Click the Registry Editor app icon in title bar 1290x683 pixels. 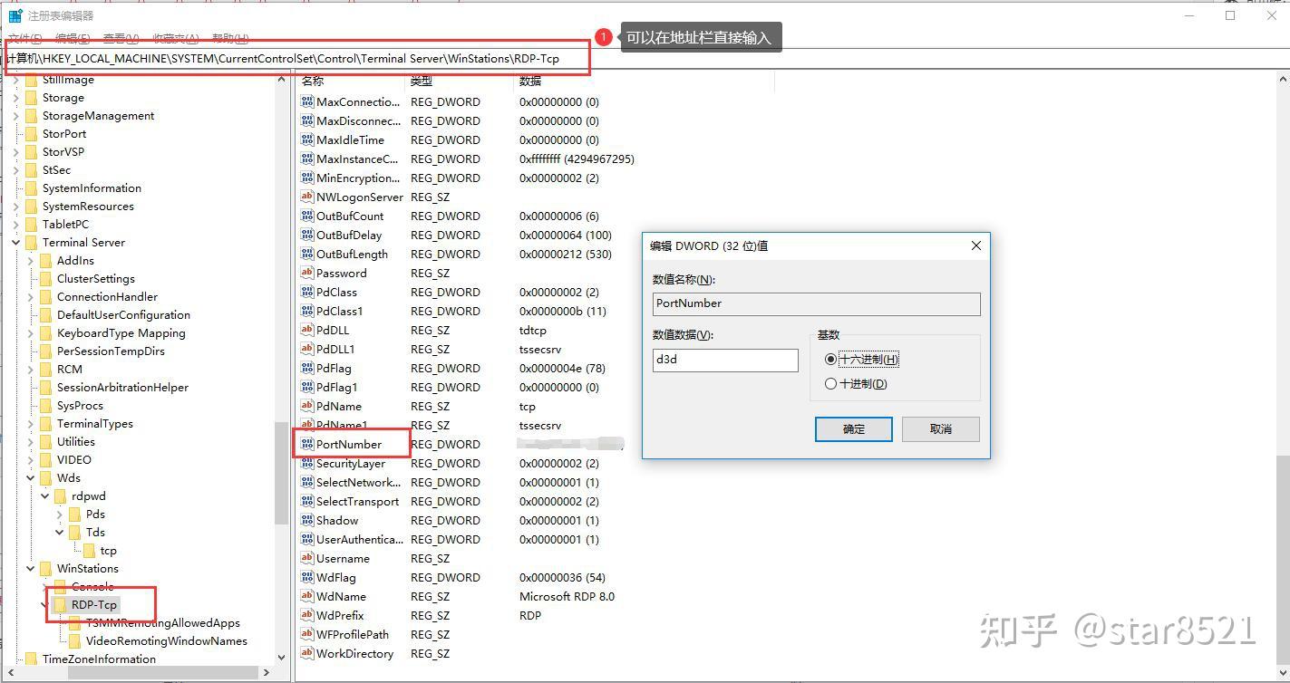(x=15, y=15)
